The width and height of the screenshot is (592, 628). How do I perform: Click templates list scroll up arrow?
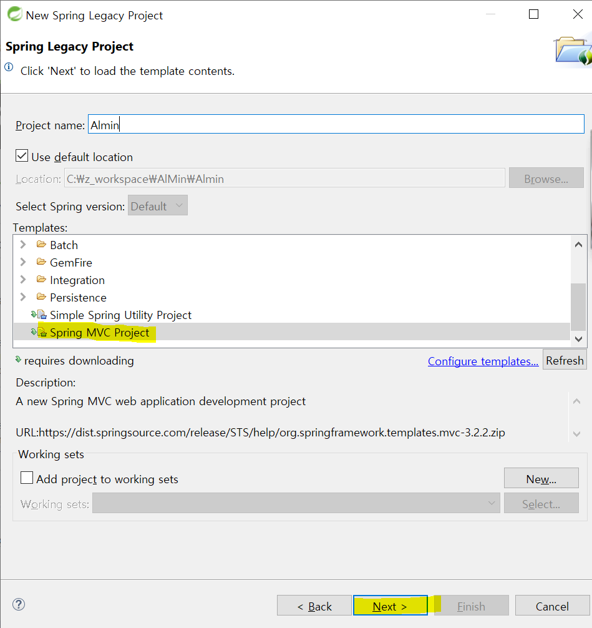click(578, 244)
